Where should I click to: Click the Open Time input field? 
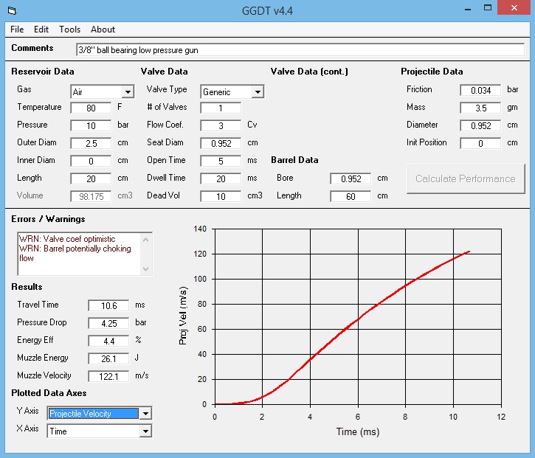click(x=221, y=161)
